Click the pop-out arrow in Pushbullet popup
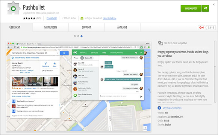This screenshot has width=218, height=135. [141, 53]
